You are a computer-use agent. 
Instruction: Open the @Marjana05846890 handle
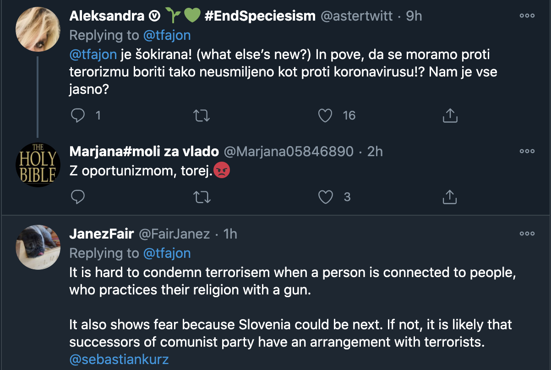(x=289, y=152)
